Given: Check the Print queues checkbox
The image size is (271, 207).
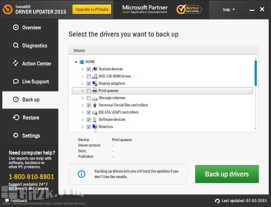Looking at the screenshot, I should (89, 91).
